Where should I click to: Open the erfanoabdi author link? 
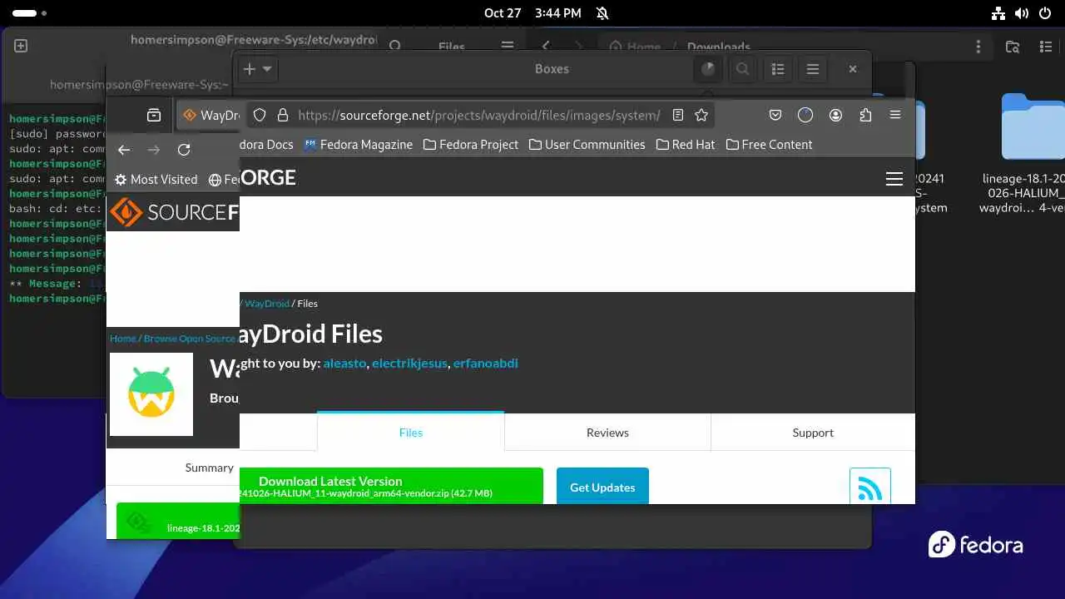coord(485,363)
